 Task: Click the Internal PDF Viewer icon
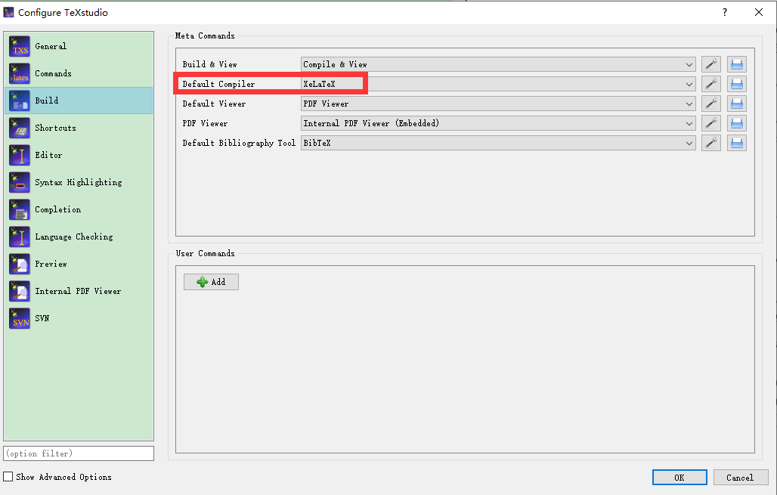point(20,292)
